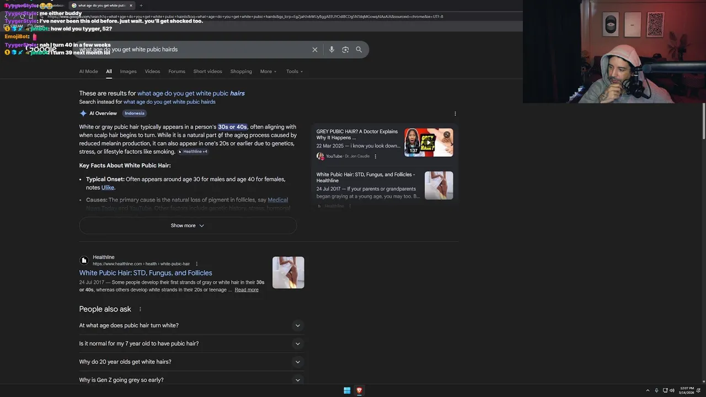The width and height of the screenshot is (706, 397).
Task: Show hidden system tray icons
Action: click(648, 390)
